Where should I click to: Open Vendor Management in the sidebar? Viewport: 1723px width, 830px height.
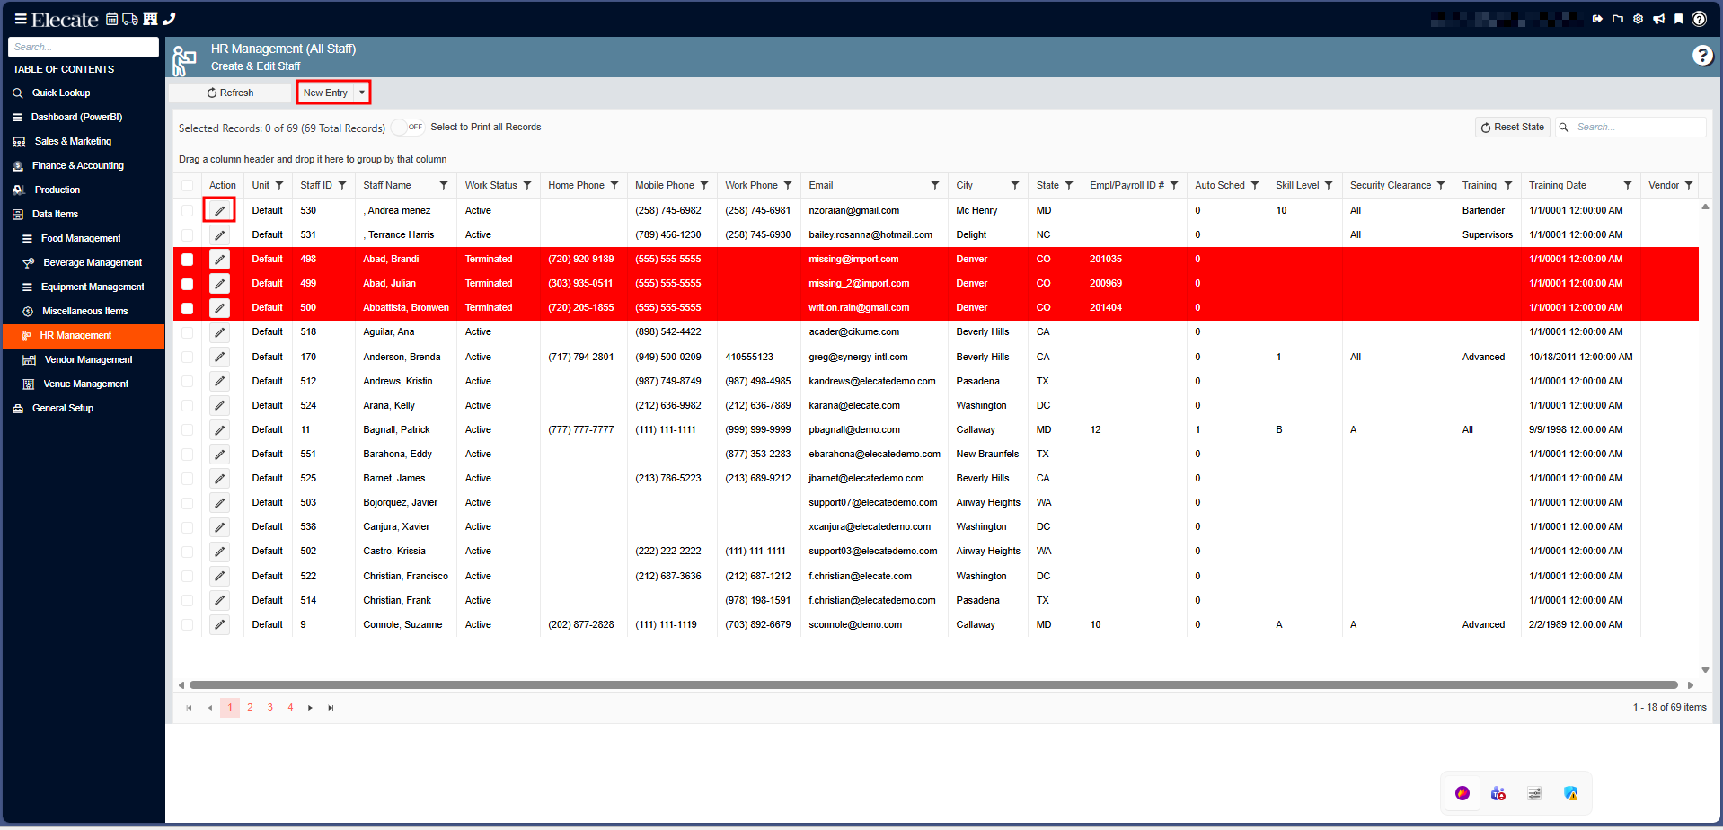coord(88,360)
